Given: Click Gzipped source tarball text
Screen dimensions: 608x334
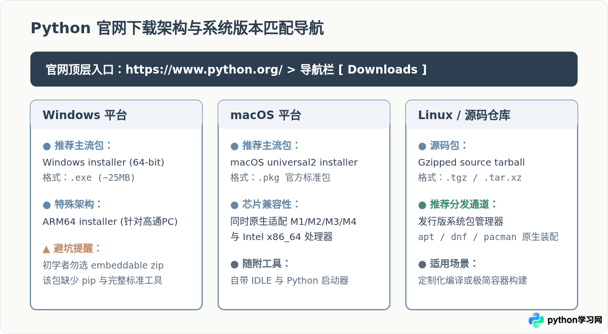Looking at the screenshot, I should click(471, 162).
